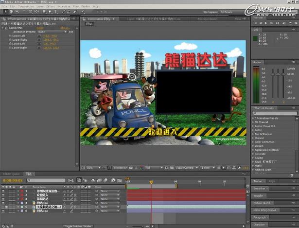Click the Live Update timeline button
Image resolution: width=299 pixels, height=228 pixels.
(79, 180)
